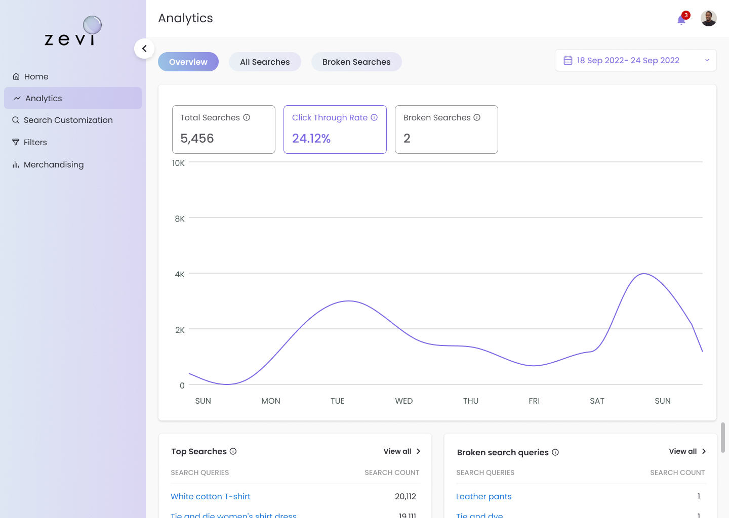Click the Broken search queries info icon

(x=555, y=452)
